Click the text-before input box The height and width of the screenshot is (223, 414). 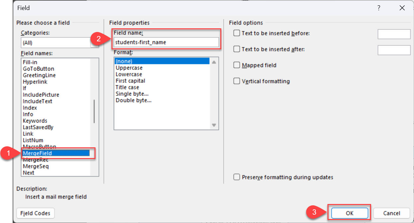tap(394, 34)
